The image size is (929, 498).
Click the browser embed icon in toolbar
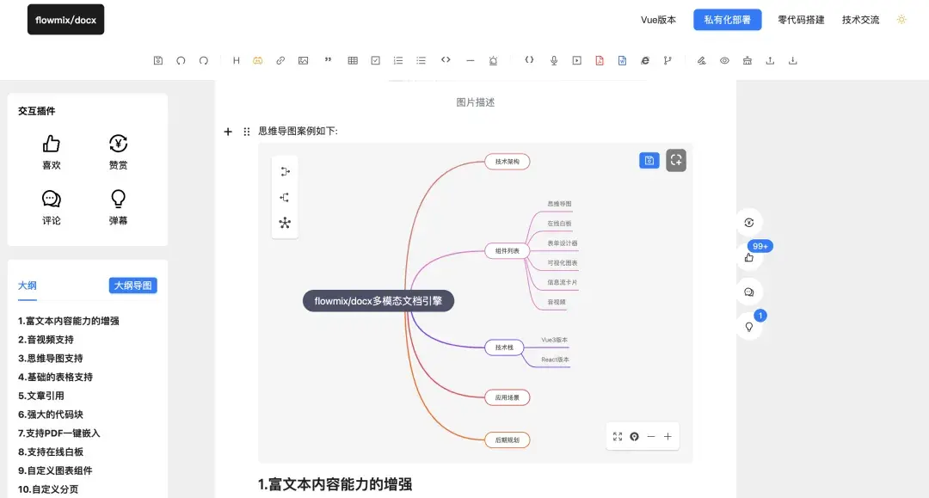pos(644,60)
